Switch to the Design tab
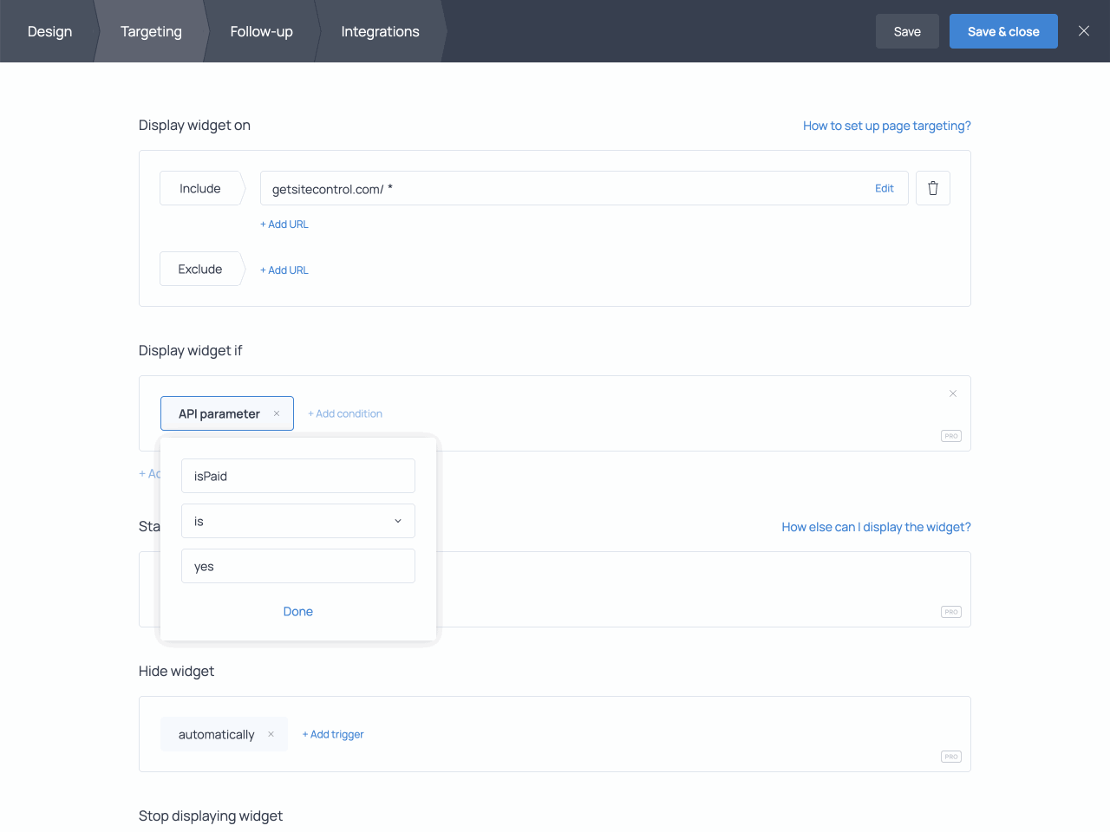Image resolution: width=1110 pixels, height=832 pixels. 49,31
